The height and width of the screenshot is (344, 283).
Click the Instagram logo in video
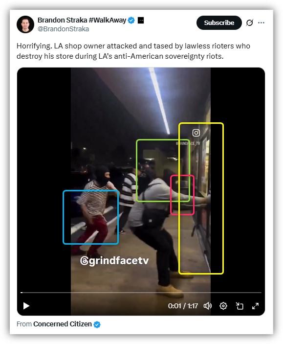(x=196, y=133)
